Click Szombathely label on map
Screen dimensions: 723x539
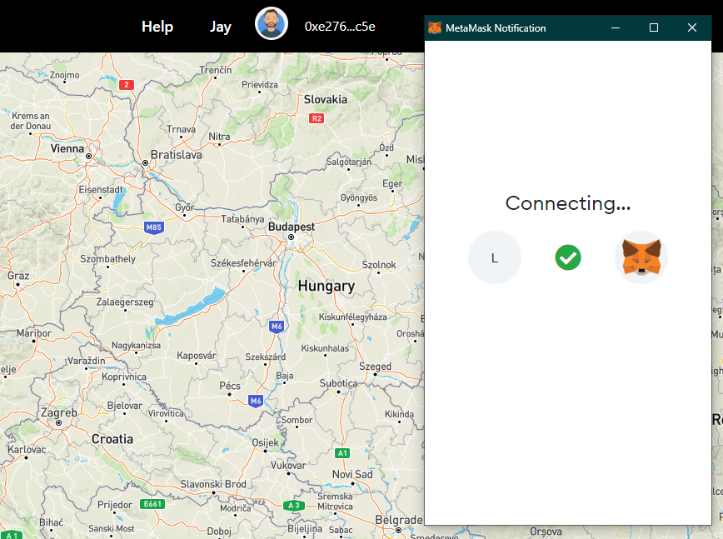click(x=108, y=258)
